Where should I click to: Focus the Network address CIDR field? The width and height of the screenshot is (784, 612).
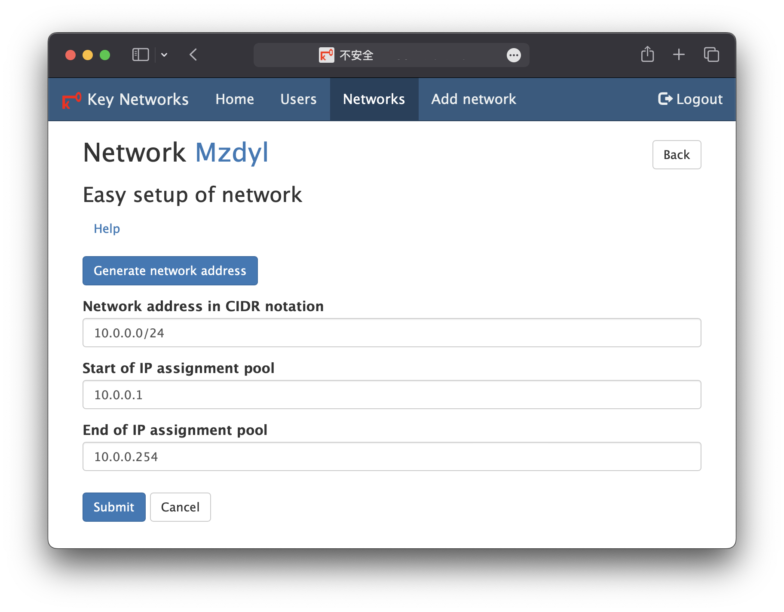(x=392, y=333)
